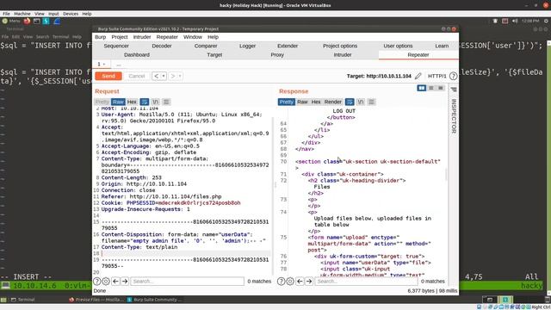Select the Pretty view for Request
The image size is (551, 310).
(x=102, y=102)
